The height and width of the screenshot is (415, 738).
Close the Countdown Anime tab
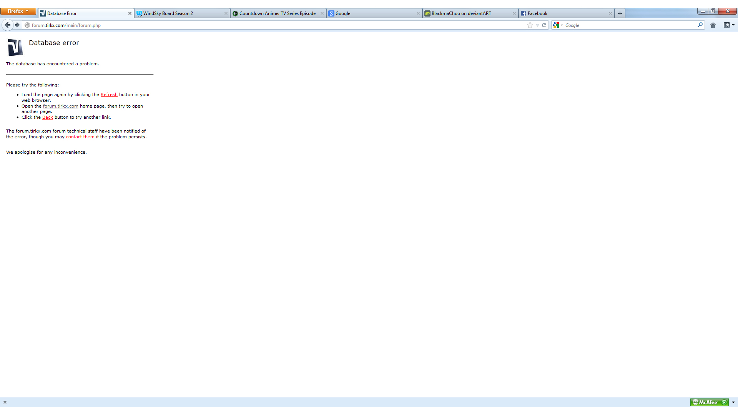coord(322,13)
